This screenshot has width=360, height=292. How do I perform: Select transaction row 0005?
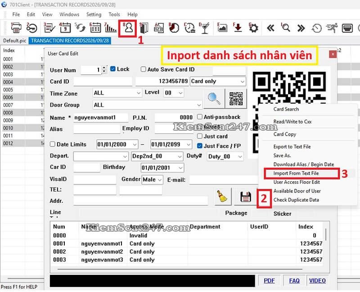[x=22, y=90]
